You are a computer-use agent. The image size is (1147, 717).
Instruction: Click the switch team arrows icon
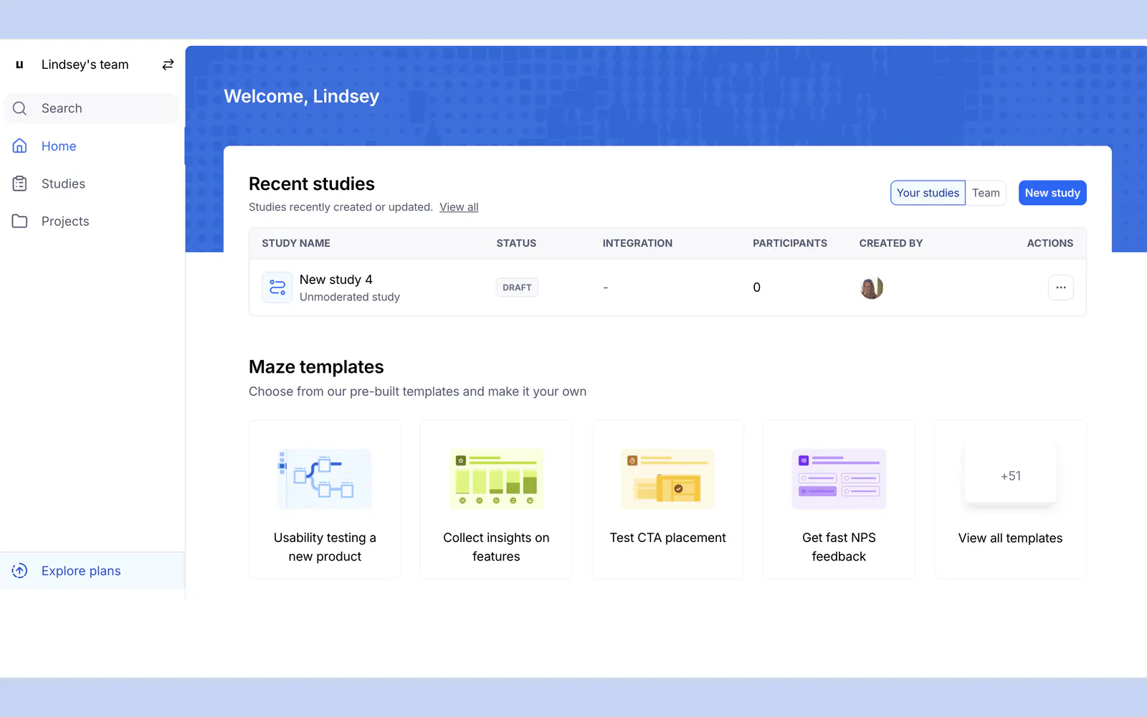(168, 65)
